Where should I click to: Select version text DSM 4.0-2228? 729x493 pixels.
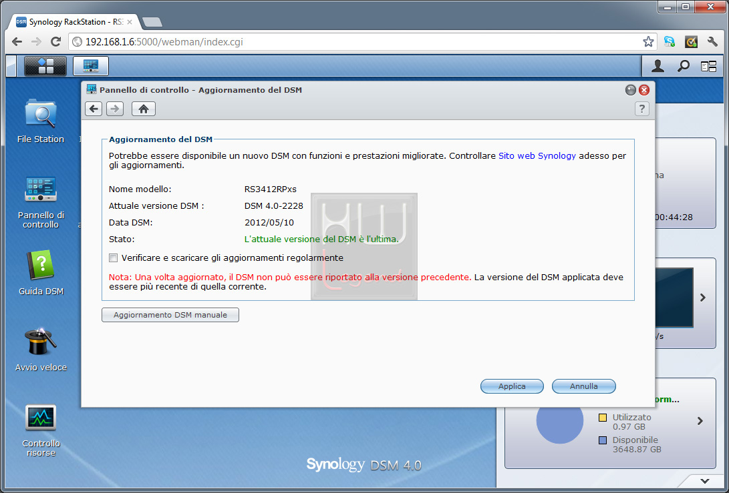point(274,205)
